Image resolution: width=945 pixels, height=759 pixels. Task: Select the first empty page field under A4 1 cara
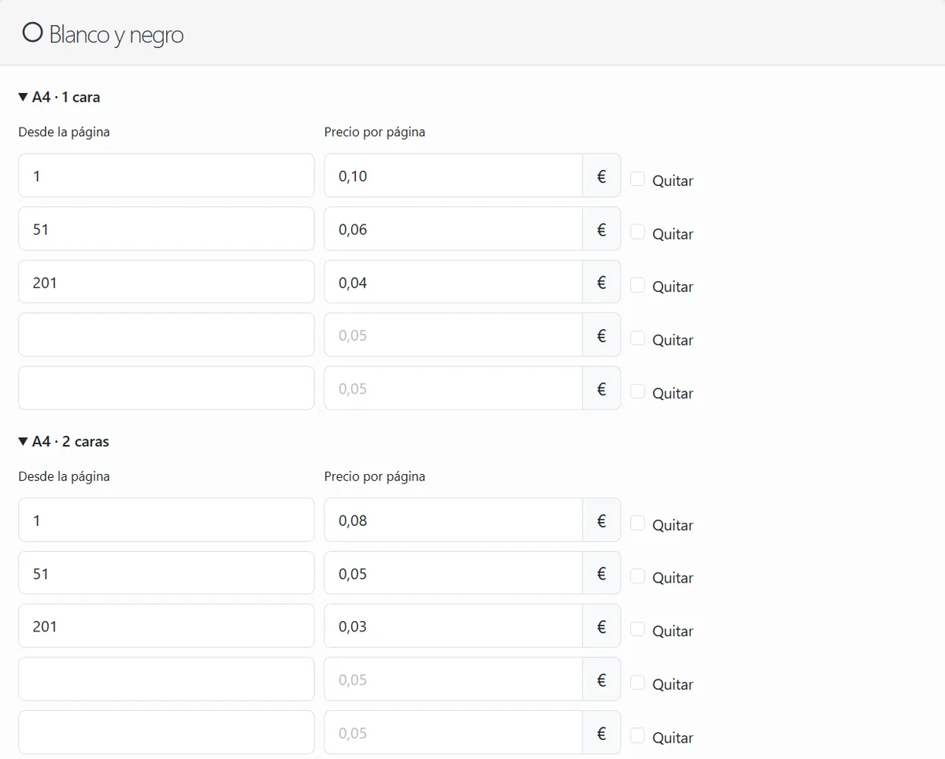[166, 335]
